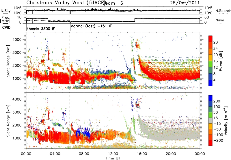Click the 'Time UT' axis title
The height and width of the screenshot is (160, 231).
point(113,158)
